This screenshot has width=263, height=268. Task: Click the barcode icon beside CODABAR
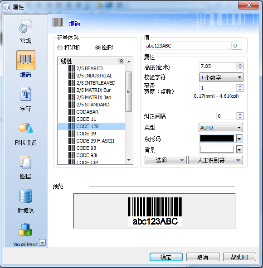click(x=72, y=112)
